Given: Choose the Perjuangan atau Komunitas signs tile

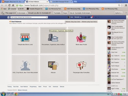Looking at the screenshot, I should click(x=81, y=68).
